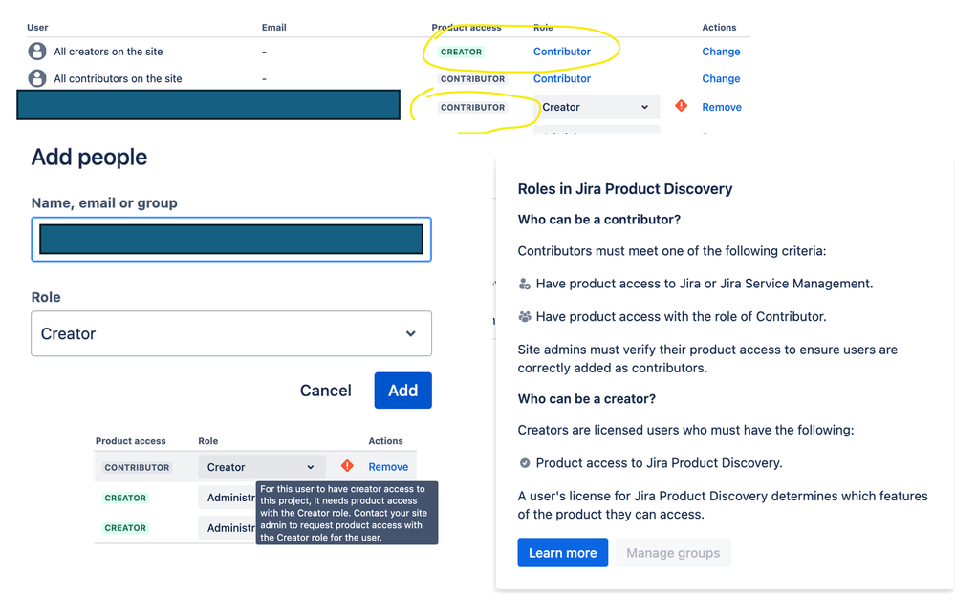955x594 pixels.
Task: Click Remove link in lower role table
Action: point(388,467)
